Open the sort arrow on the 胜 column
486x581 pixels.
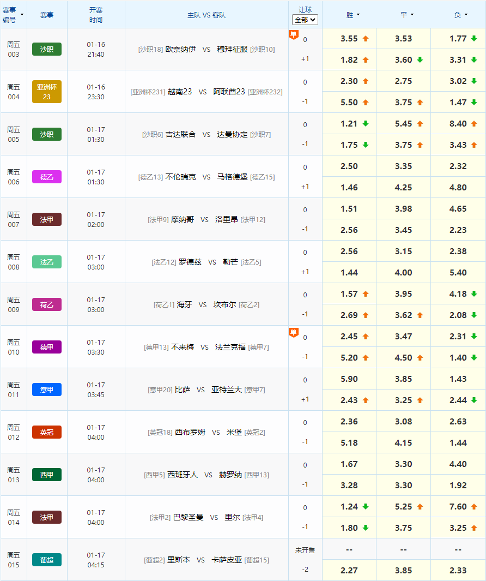358,15
